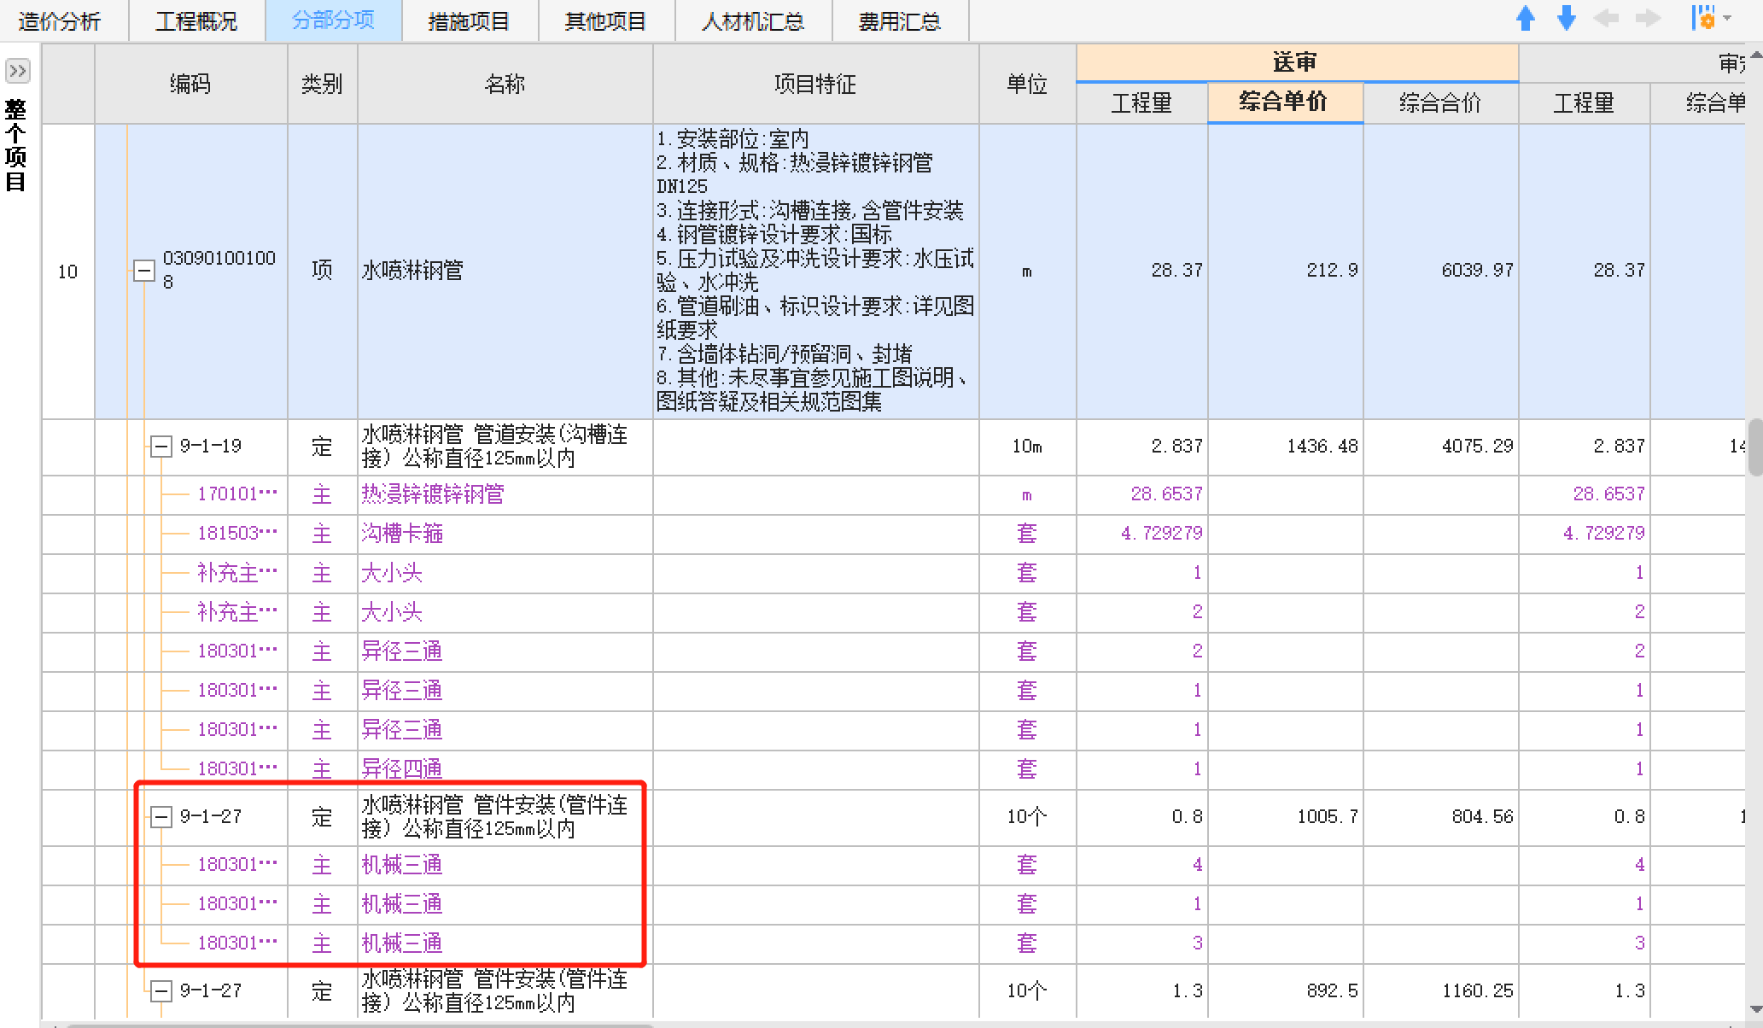The height and width of the screenshot is (1028, 1763).
Task: Click the 1160.25 total price cell
Action: tap(1440, 991)
